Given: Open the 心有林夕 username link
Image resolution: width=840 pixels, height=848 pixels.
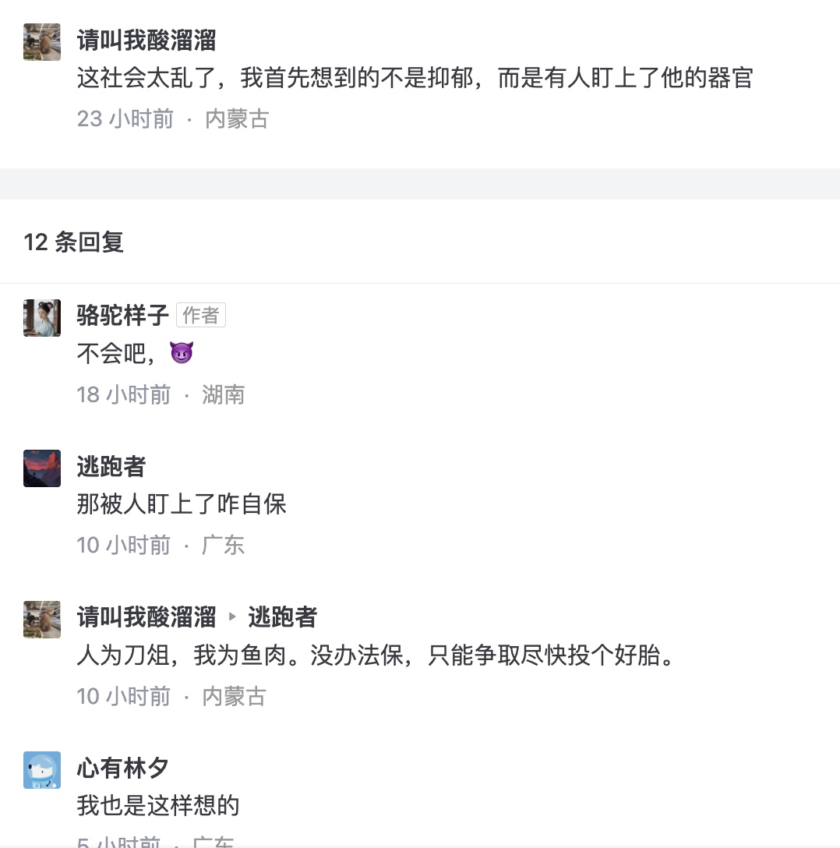Looking at the screenshot, I should click(123, 768).
